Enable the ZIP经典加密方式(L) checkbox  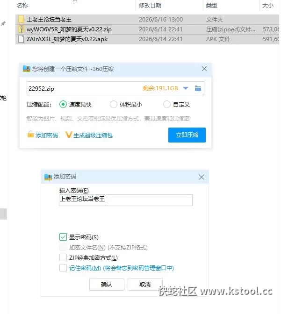click(x=63, y=257)
